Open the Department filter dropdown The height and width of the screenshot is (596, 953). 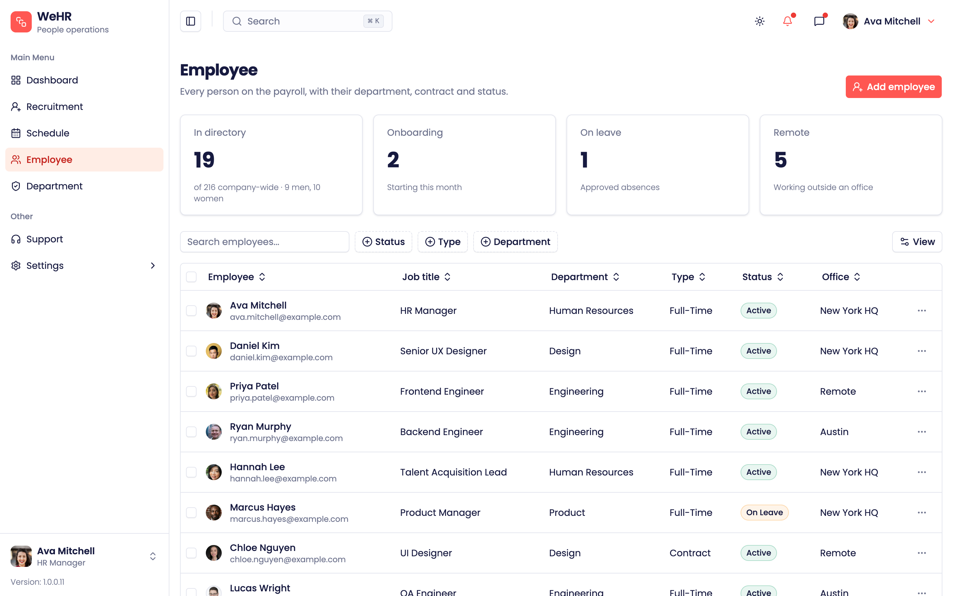tap(515, 242)
